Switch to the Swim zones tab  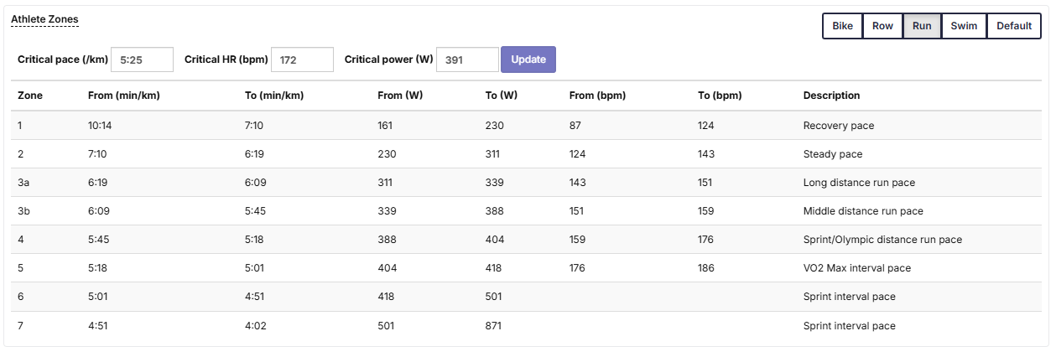(x=964, y=26)
